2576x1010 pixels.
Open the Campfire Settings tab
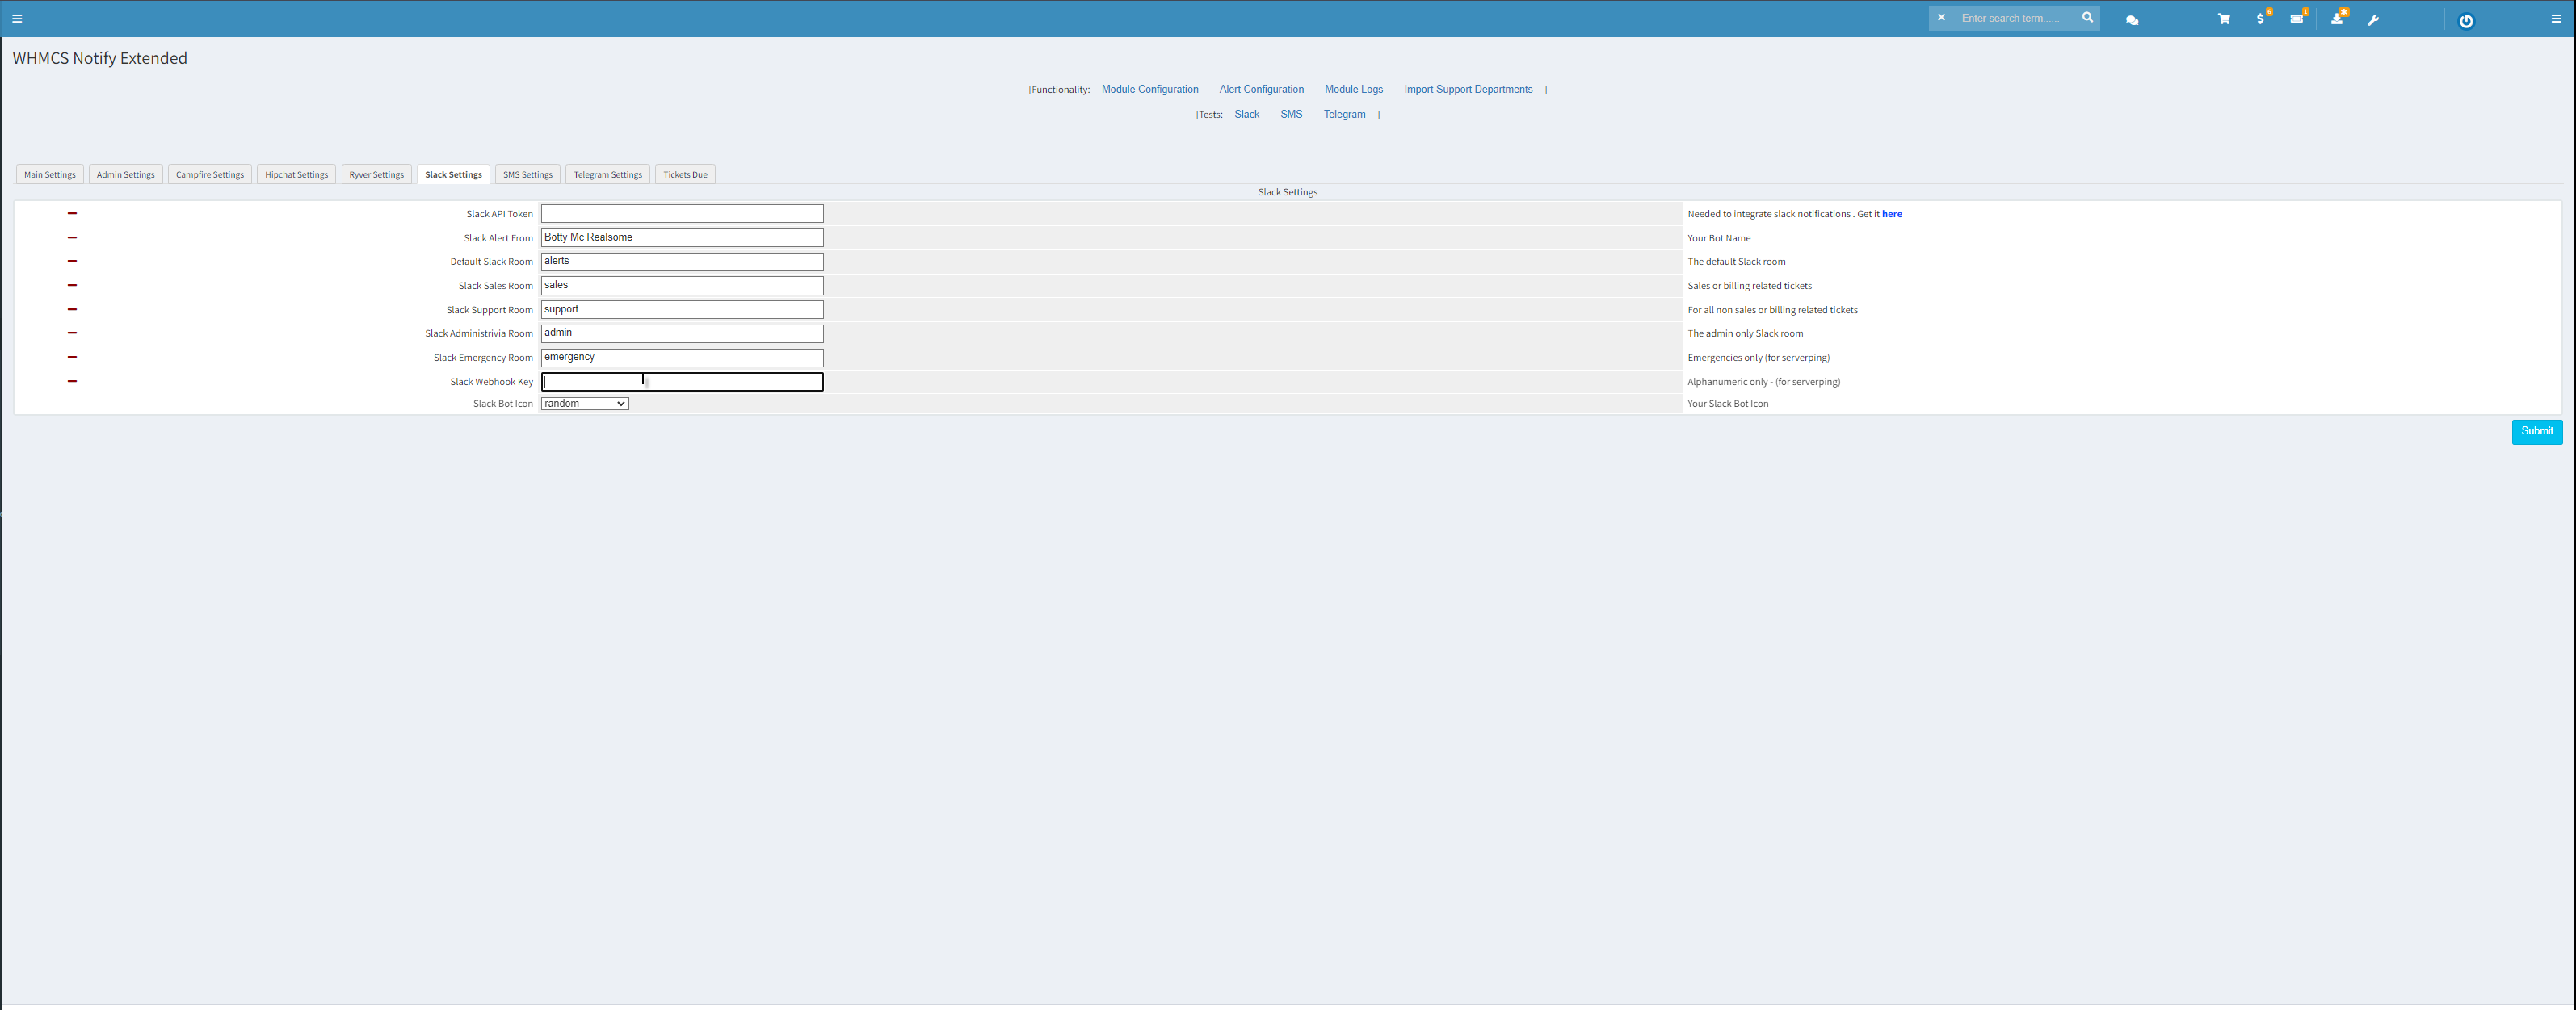tap(210, 175)
